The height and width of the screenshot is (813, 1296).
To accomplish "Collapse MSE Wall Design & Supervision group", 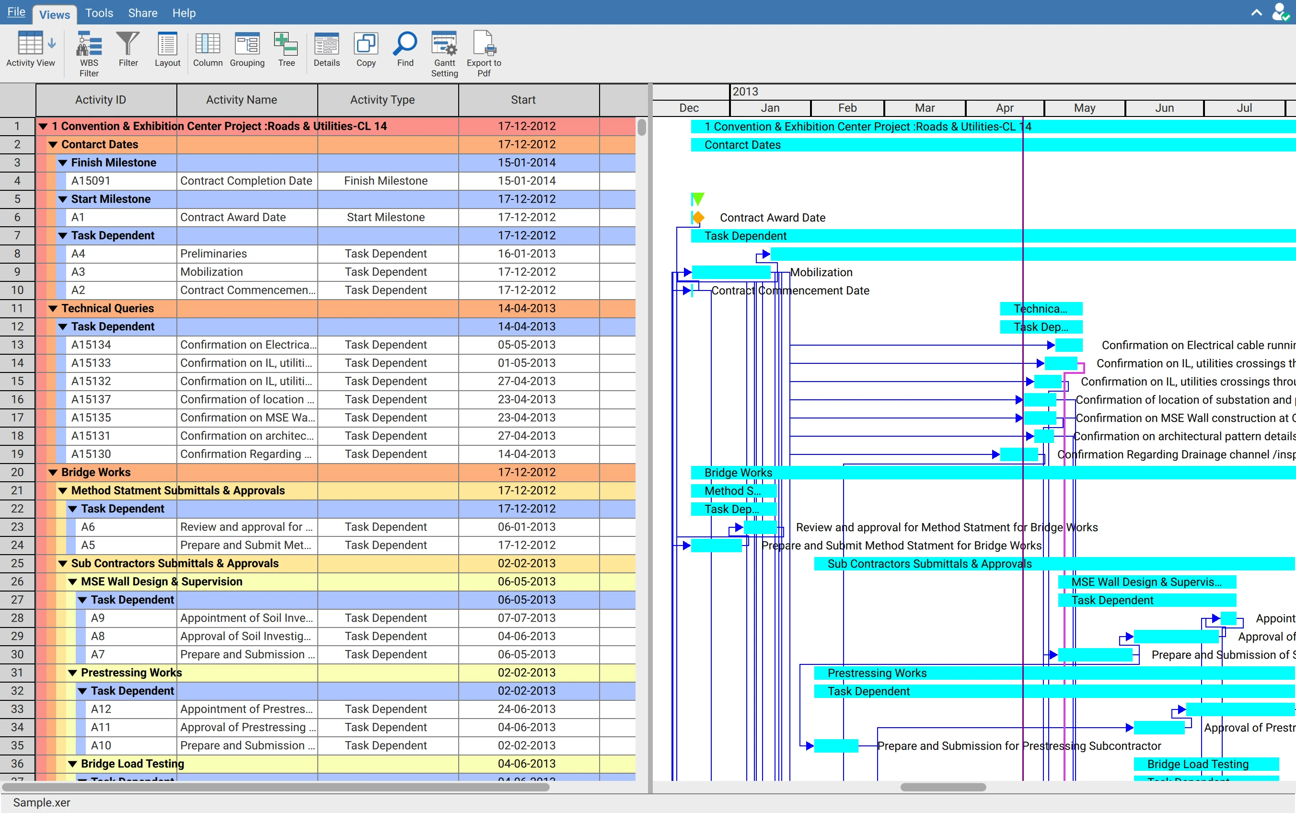I will pos(72,582).
